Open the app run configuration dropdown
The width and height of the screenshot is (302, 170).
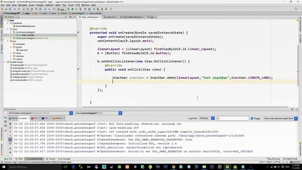click(62, 9)
